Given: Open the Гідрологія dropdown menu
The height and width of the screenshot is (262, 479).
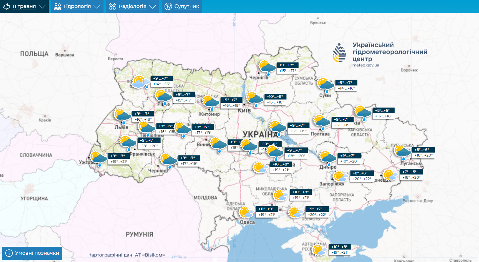Looking at the screenshot, I should [97, 6].
